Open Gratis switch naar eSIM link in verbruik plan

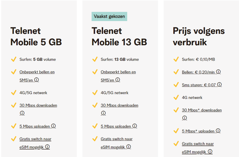pos(198,148)
